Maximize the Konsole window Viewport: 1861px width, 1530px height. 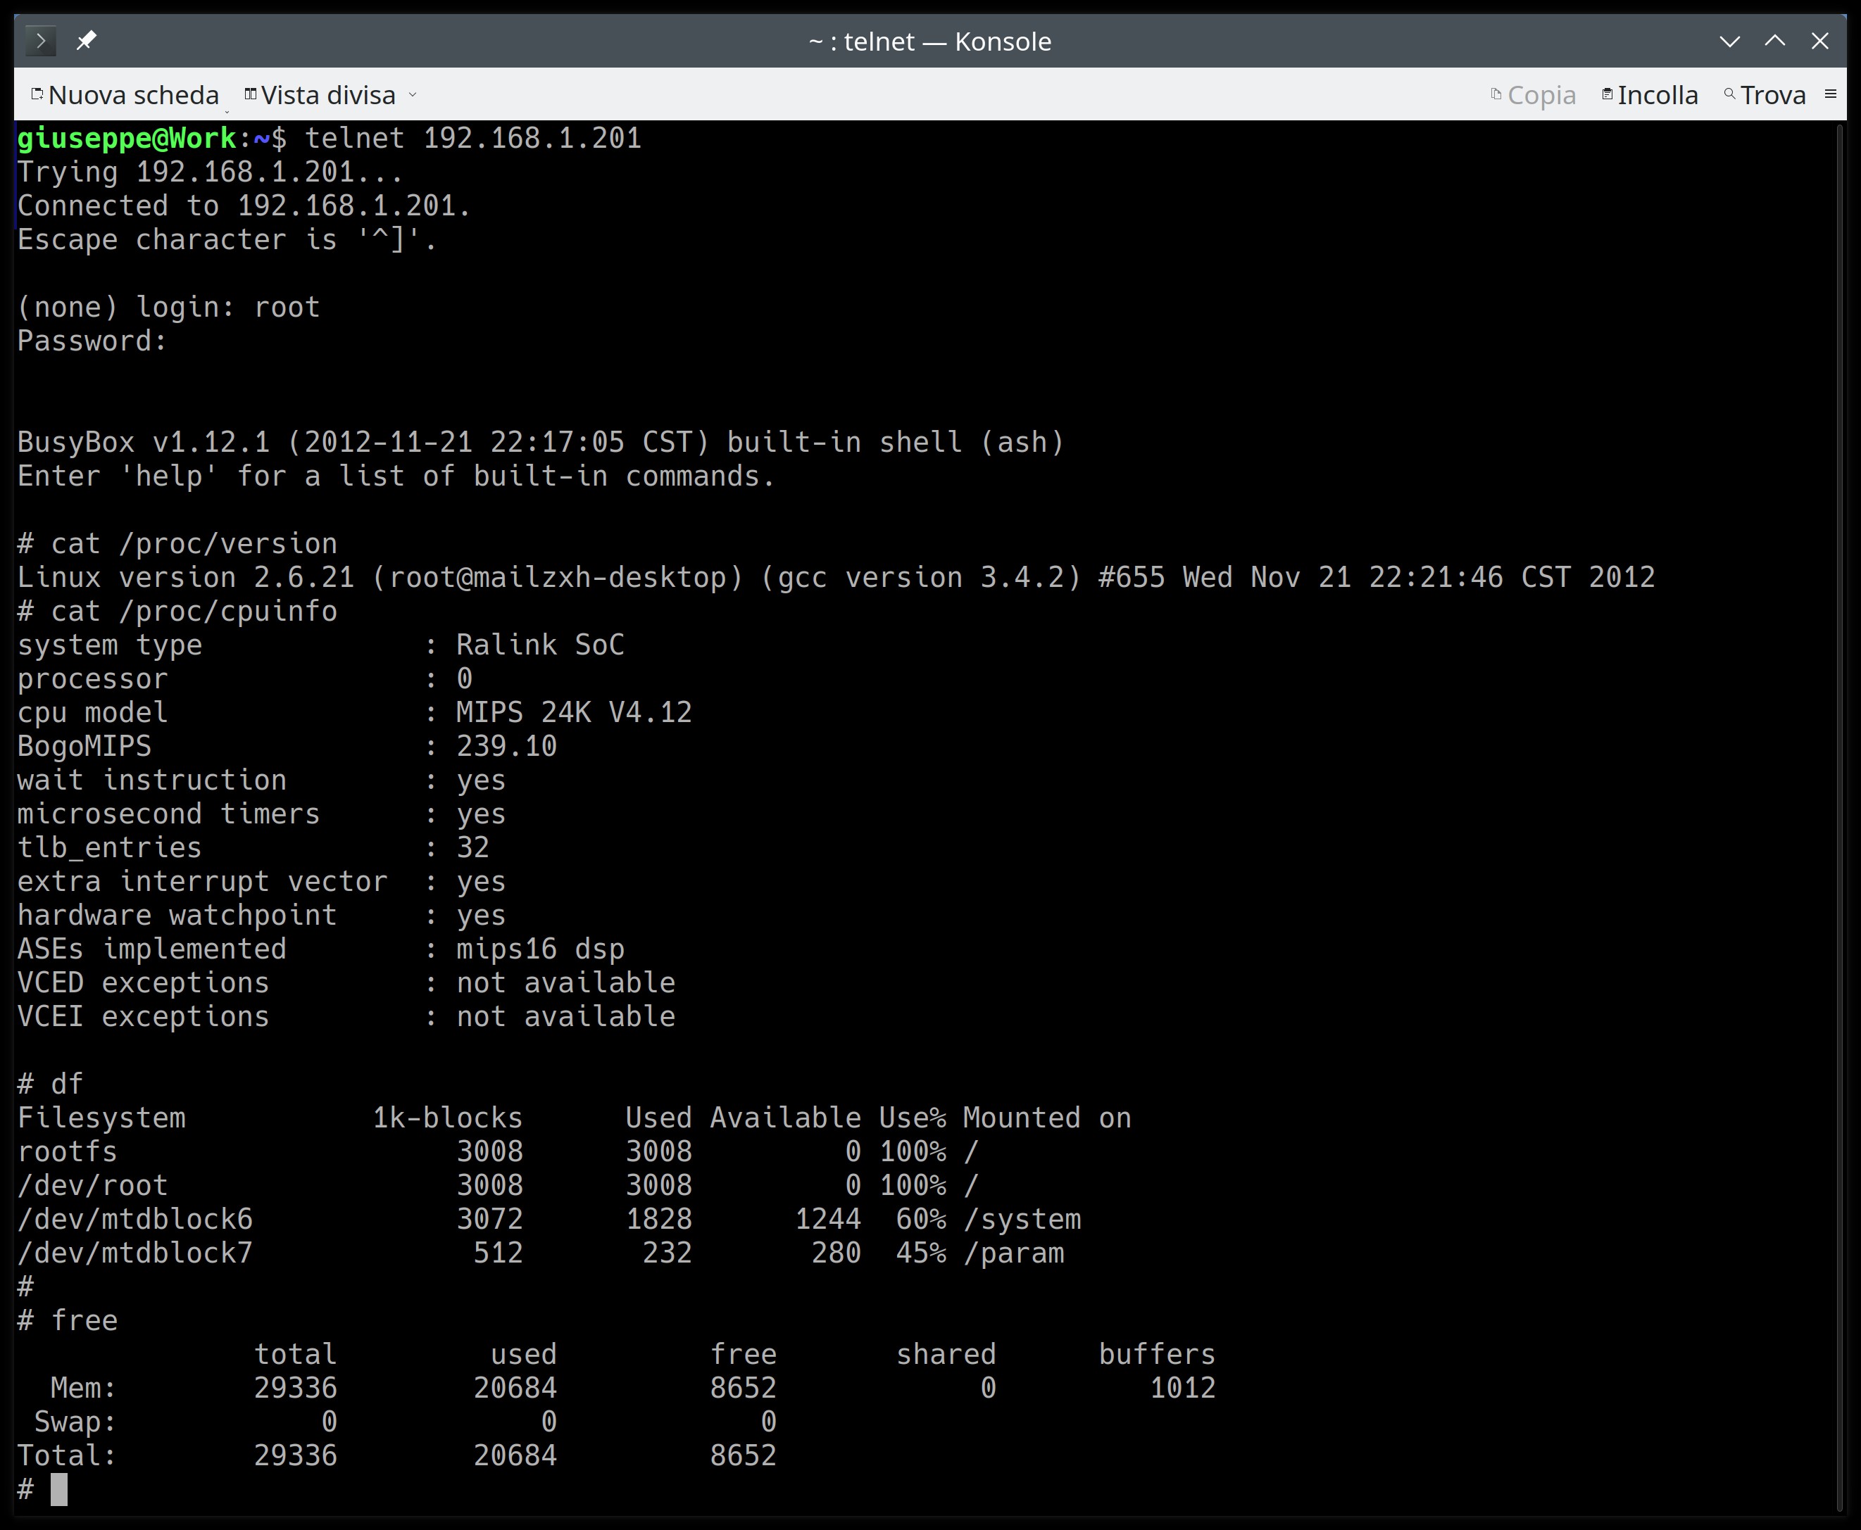[1774, 41]
